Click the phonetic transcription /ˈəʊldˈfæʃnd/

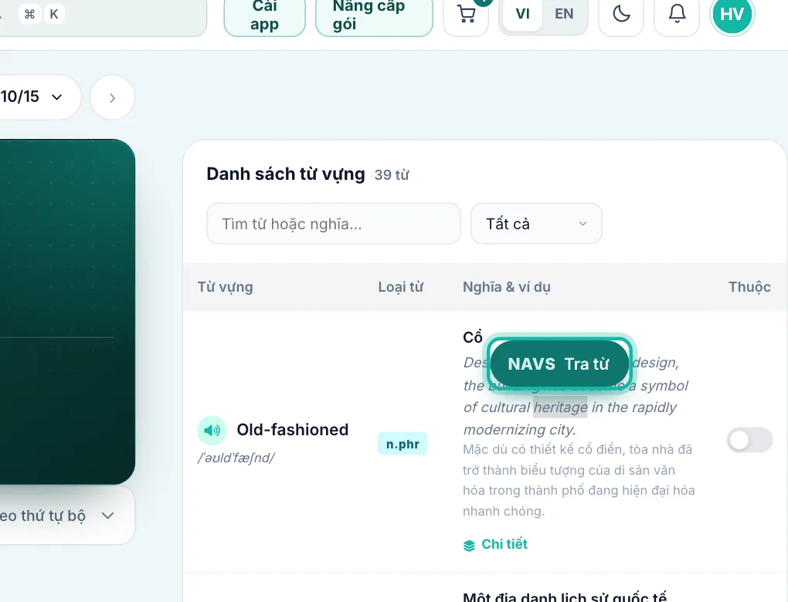(x=236, y=458)
